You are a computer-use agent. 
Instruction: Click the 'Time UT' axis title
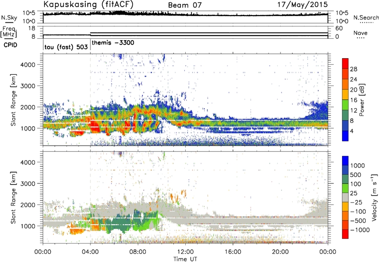click(185, 259)
